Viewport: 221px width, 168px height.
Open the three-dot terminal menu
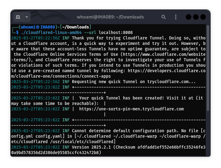[x=175, y=17]
